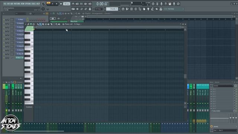Click the tempo display field

tap(67, 4)
